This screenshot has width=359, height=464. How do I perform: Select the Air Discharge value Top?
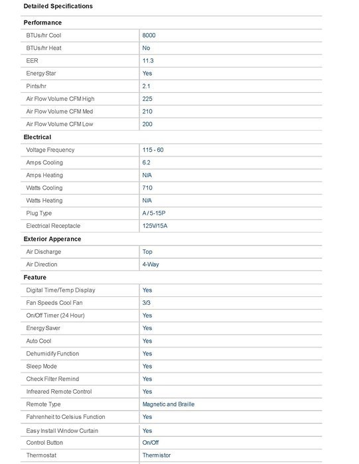tap(147, 252)
